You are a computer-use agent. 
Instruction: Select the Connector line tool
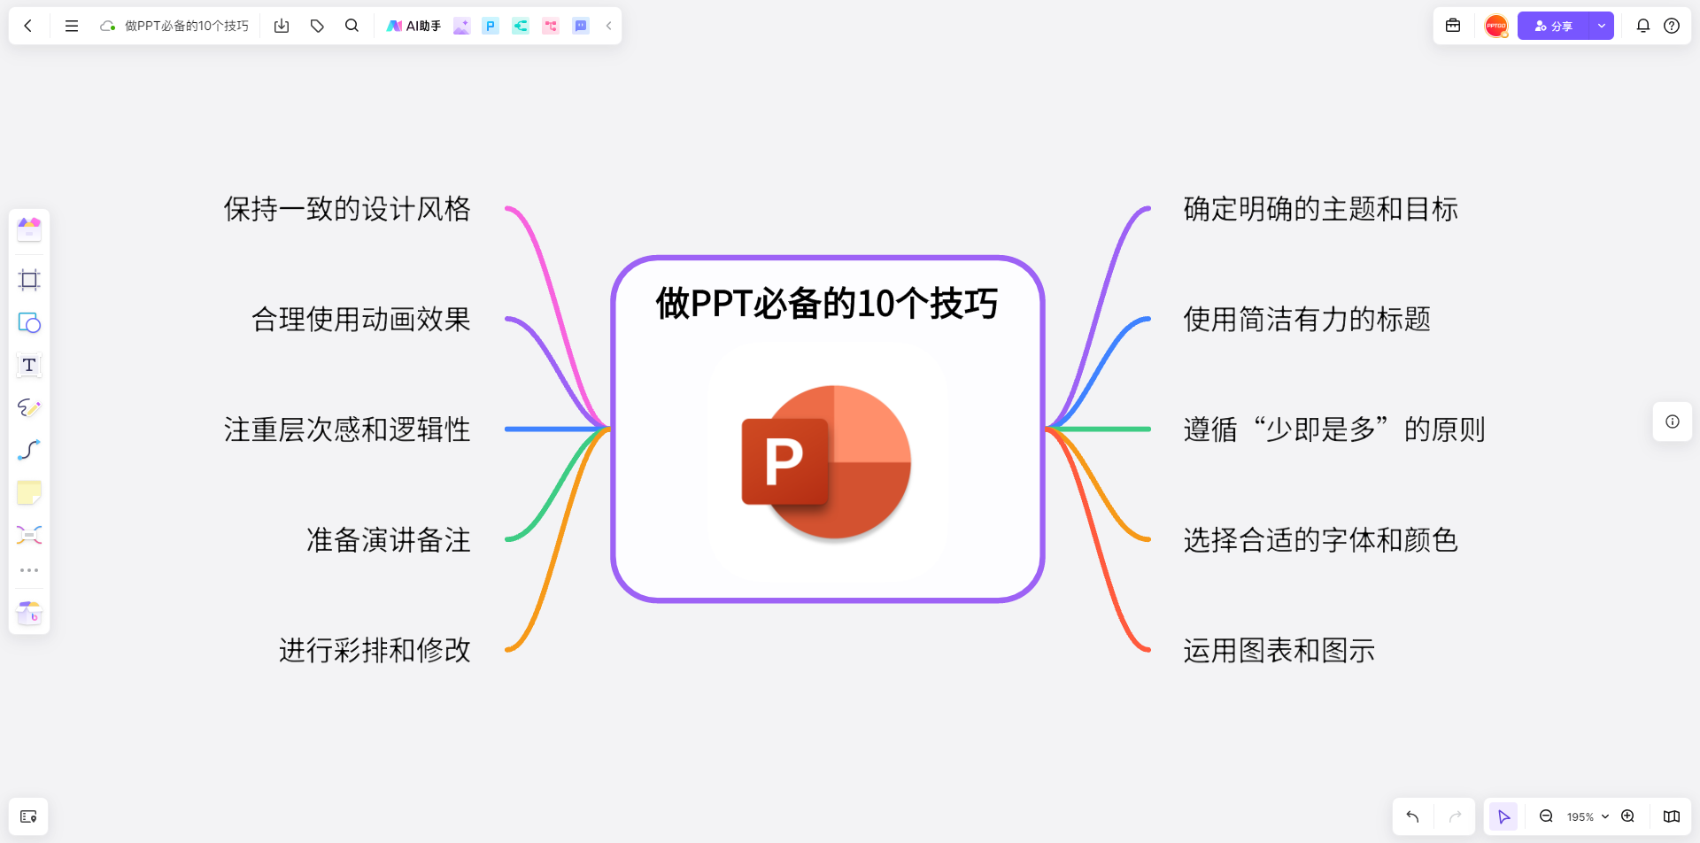click(x=29, y=450)
